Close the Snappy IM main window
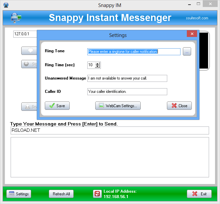Viewport: 220px width, 204px height. [210, 4]
